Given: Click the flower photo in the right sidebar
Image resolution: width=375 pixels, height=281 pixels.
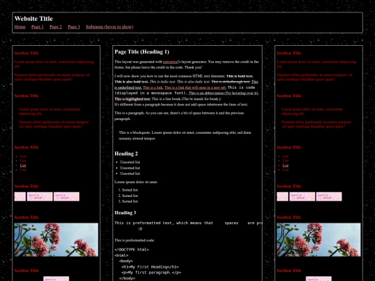Looking at the screenshot, I should point(319,239).
